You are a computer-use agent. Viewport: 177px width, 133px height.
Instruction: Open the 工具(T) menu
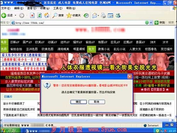tap(58, 8)
